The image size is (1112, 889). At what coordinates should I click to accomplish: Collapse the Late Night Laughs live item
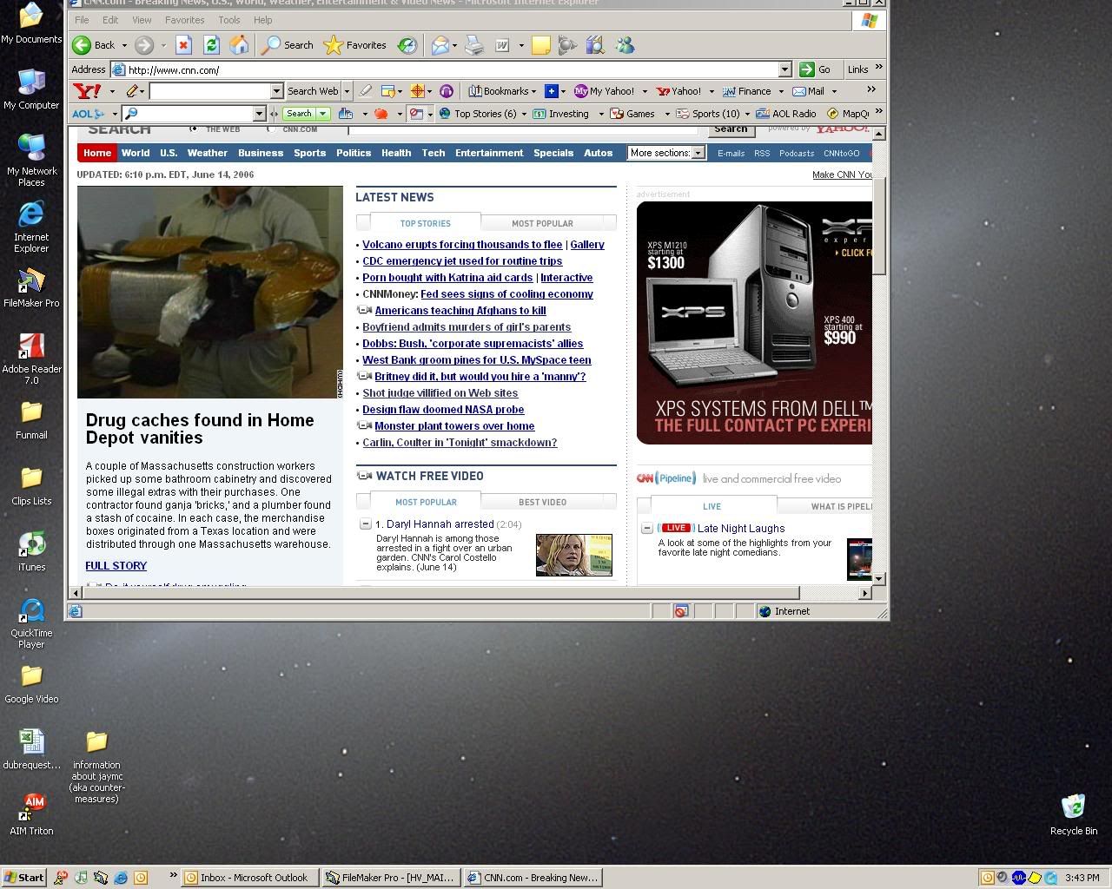[x=646, y=528]
